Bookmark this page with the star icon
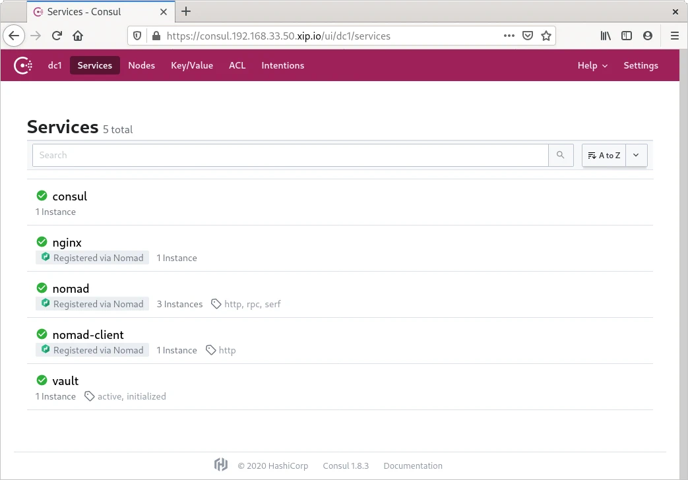 [546, 36]
